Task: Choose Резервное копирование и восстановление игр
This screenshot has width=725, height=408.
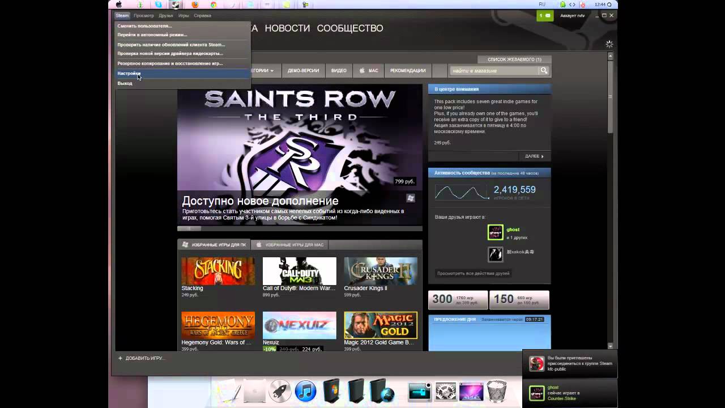Action: (182, 63)
